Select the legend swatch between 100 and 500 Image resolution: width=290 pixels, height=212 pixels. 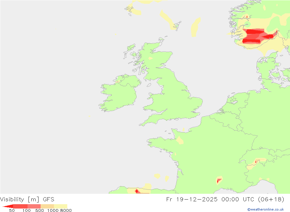(x=34, y=206)
